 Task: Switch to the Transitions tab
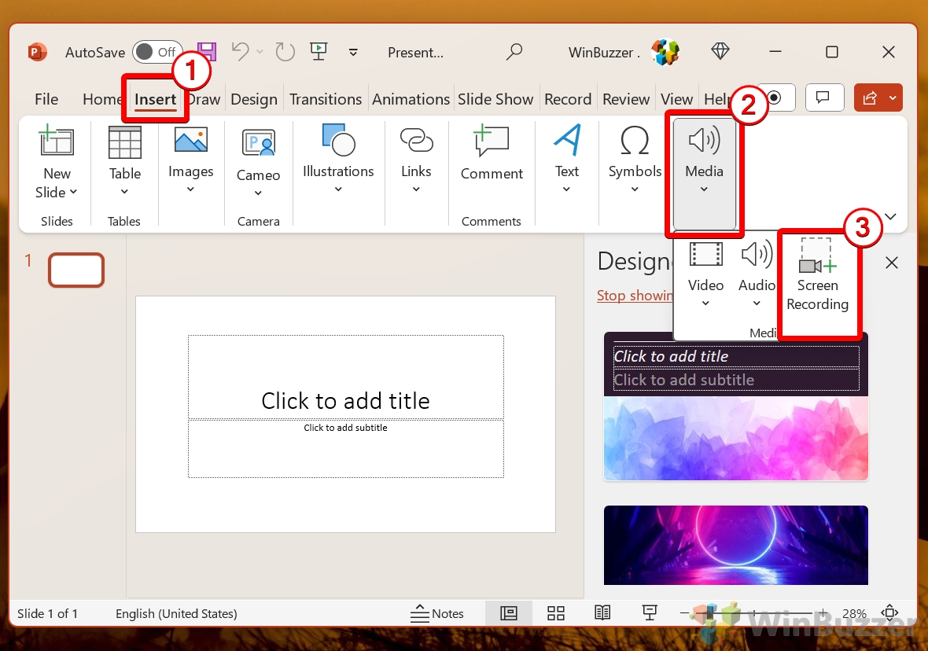pyautogui.click(x=326, y=99)
